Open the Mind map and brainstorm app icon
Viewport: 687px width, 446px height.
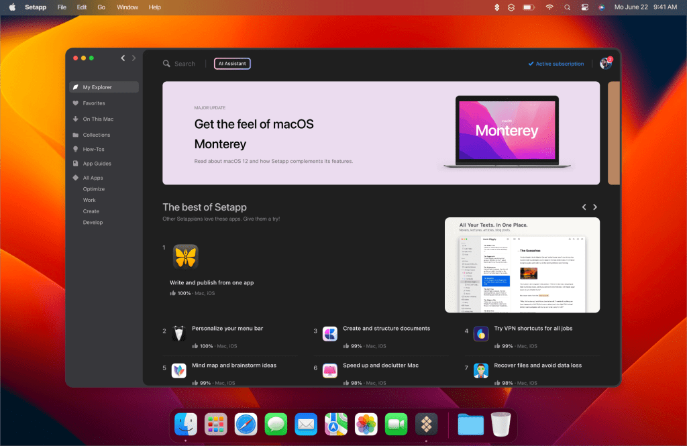pyautogui.click(x=178, y=371)
